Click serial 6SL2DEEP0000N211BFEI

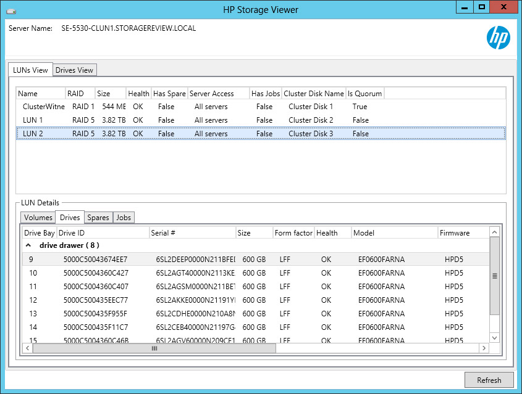click(195, 260)
